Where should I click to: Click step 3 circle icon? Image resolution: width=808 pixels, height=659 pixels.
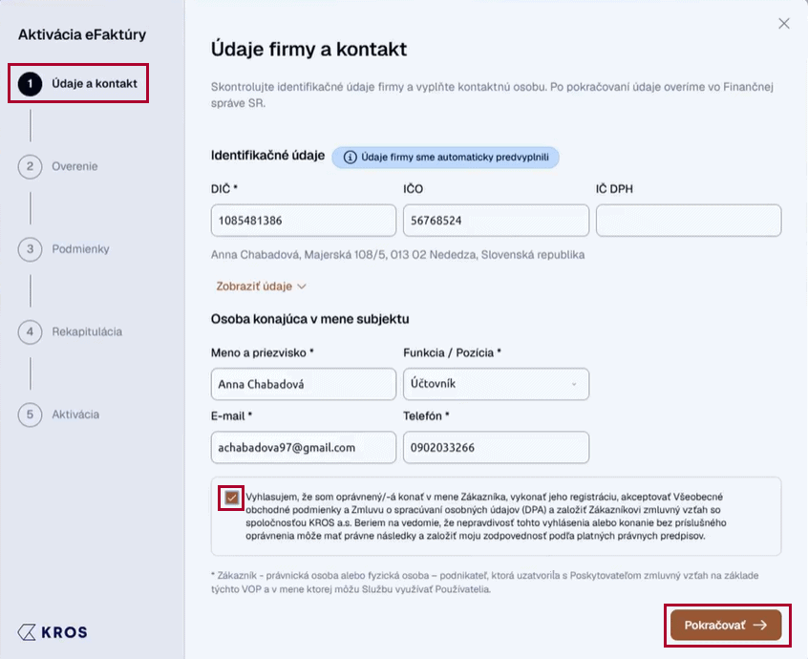coord(30,249)
